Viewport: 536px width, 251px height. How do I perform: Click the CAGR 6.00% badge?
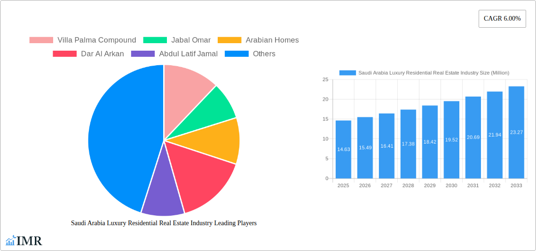pos(502,19)
